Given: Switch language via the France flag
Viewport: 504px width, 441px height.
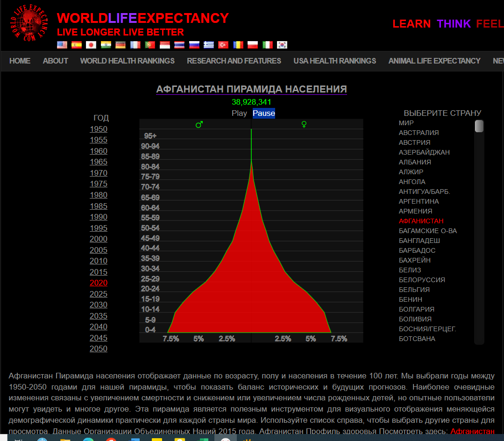Looking at the screenshot, I should pos(135,45).
